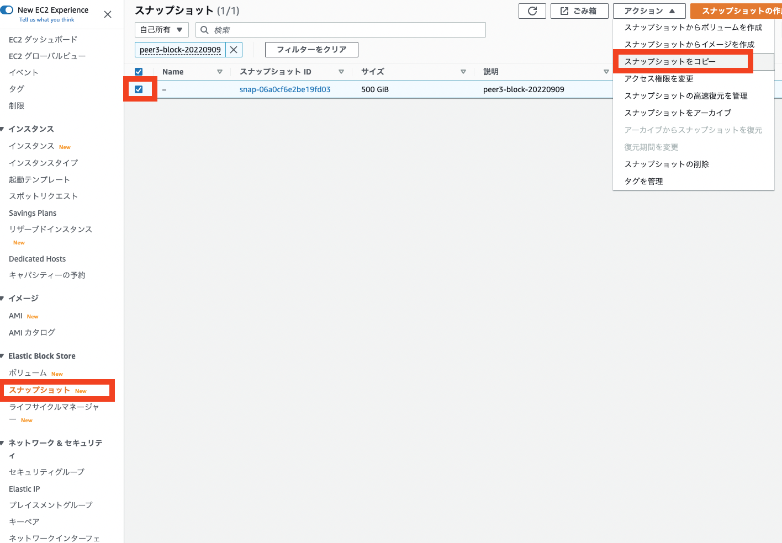This screenshot has width=782, height=543.
Task: Open セキュリティグループ in sidebar
Action: pos(47,472)
